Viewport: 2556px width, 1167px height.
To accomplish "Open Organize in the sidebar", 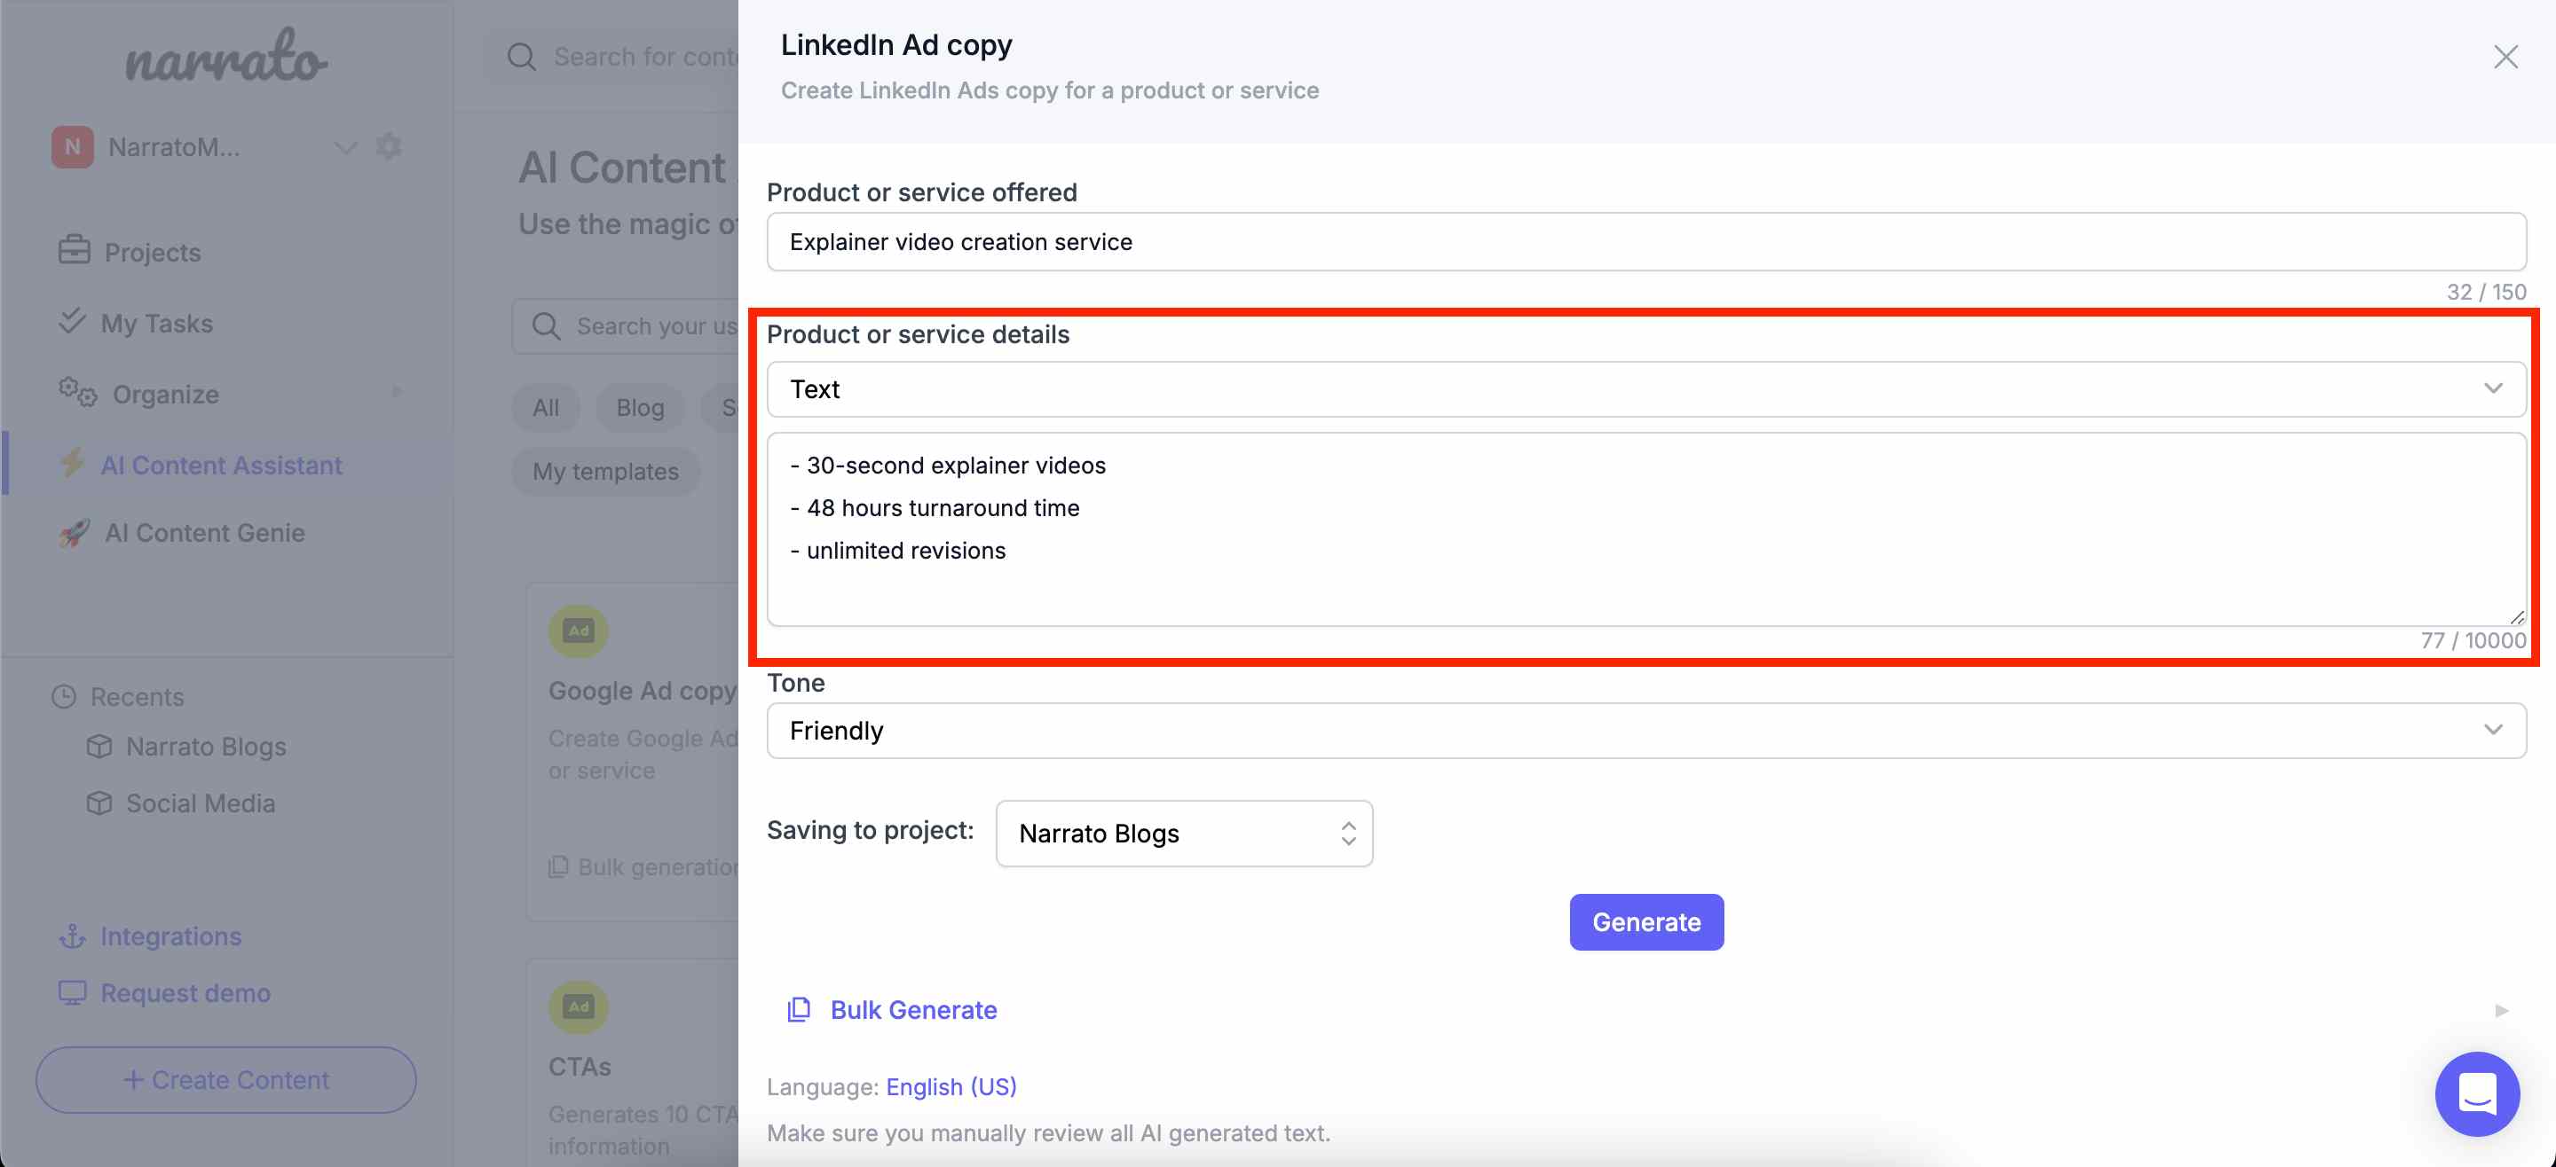I will tap(166, 395).
